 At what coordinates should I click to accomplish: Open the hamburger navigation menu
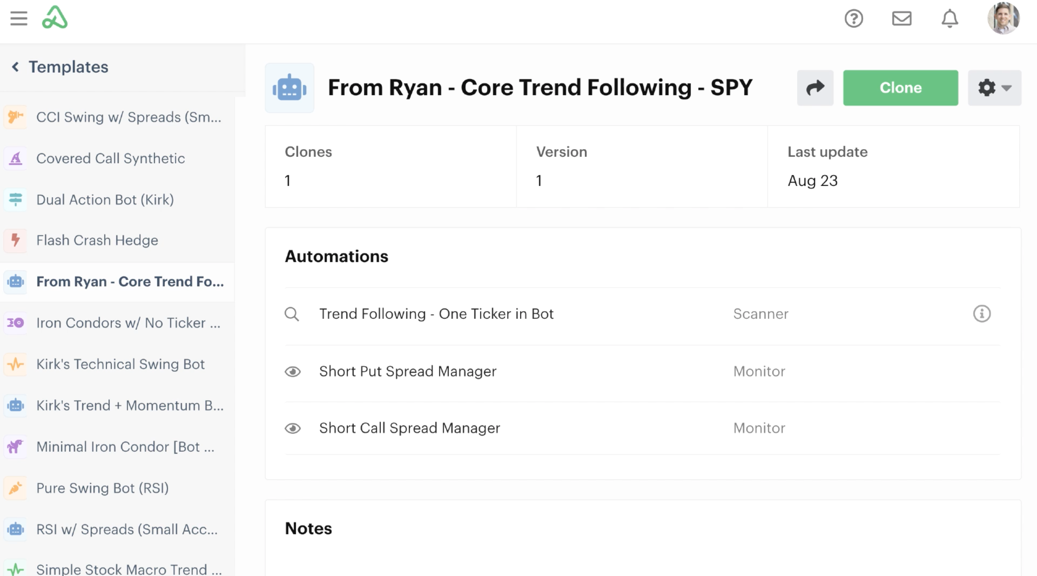[19, 18]
